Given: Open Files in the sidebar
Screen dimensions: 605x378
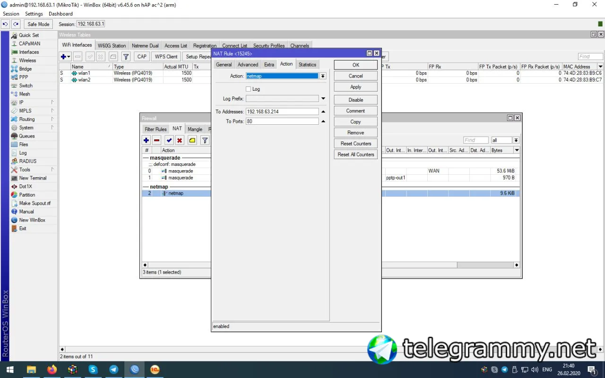Looking at the screenshot, I should [24, 145].
